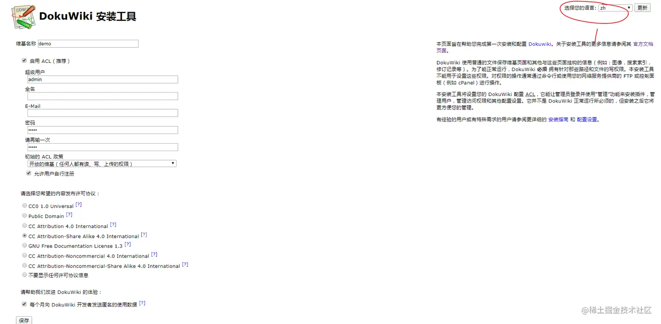Viewport: 661px width, 324px height.
Task: Select the CC0 1.0 Universal license
Action: click(x=24, y=205)
